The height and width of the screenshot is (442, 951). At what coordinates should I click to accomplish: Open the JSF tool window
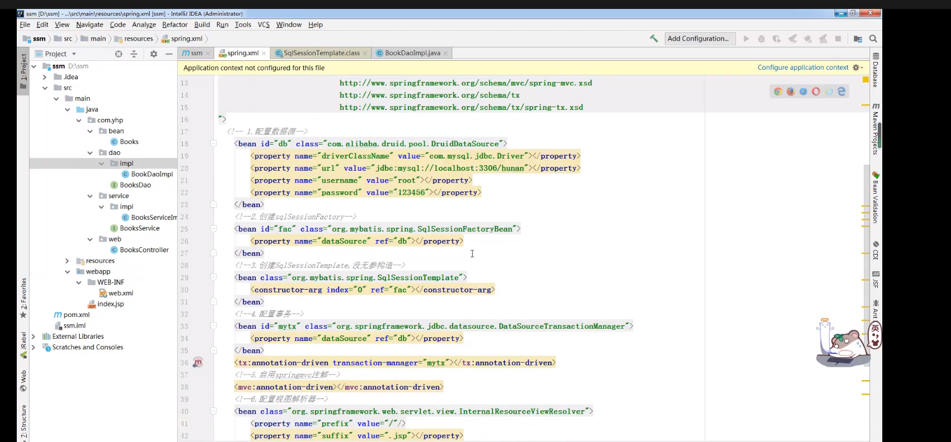[x=876, y=279]
